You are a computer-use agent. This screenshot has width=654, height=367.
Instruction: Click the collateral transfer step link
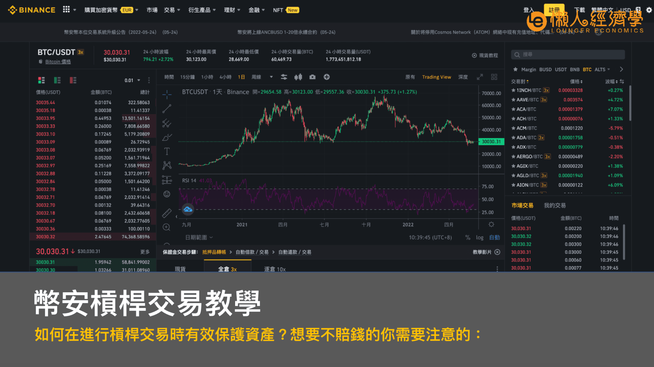tap(214, 252)
